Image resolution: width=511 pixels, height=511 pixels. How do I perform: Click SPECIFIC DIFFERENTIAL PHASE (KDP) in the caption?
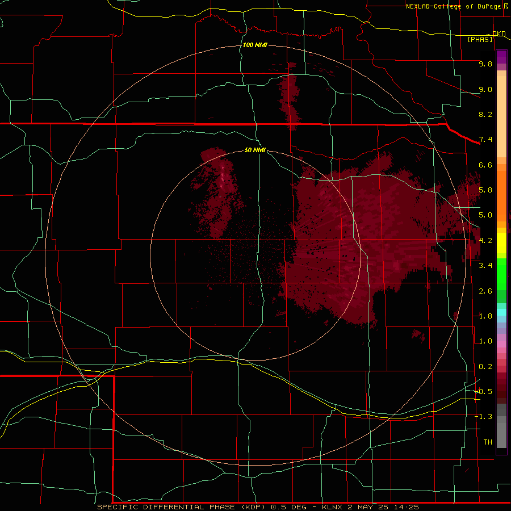tap(182, 507)
